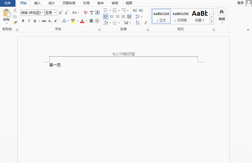Apply subscript formatting

tap(50, 21)
